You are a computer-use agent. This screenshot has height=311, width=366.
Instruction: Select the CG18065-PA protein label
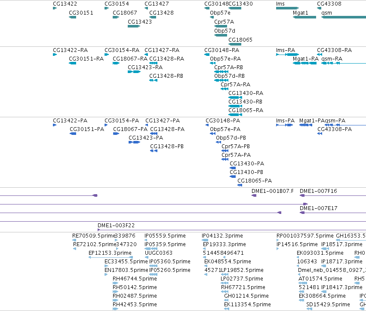pyautogui.click(x=255, y=181)
